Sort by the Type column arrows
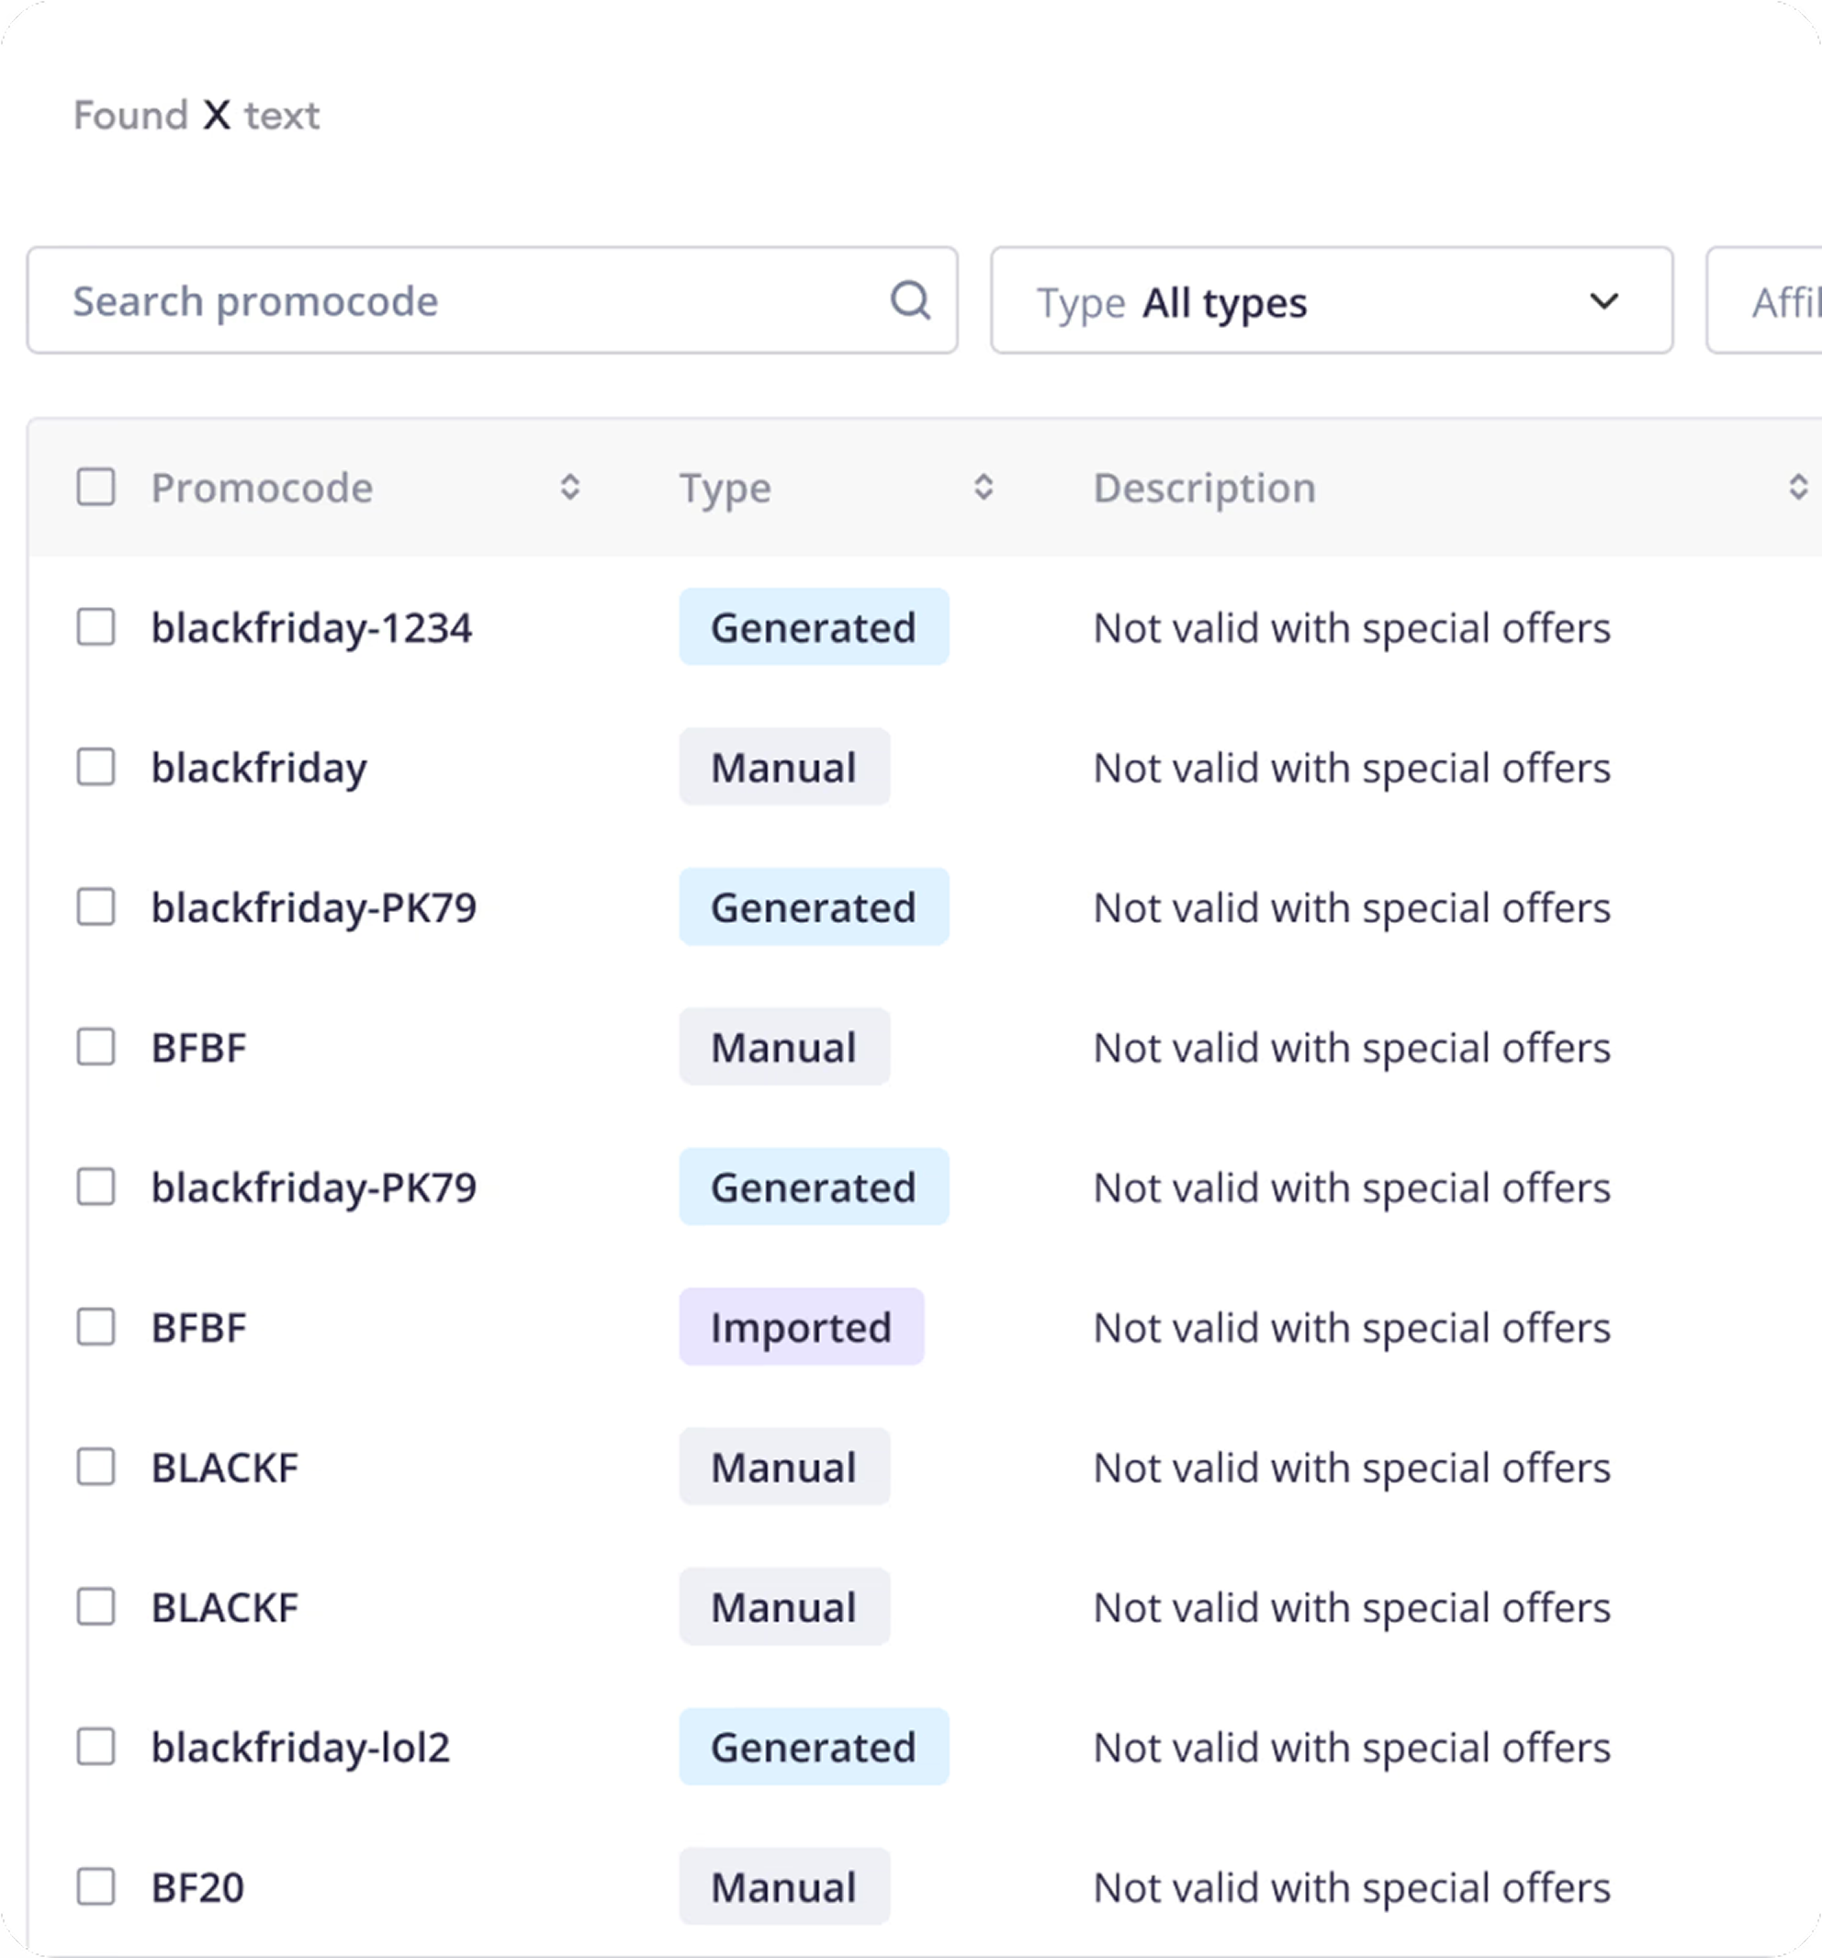Screen dimensions: 1822x1958 tap(983, 487)
